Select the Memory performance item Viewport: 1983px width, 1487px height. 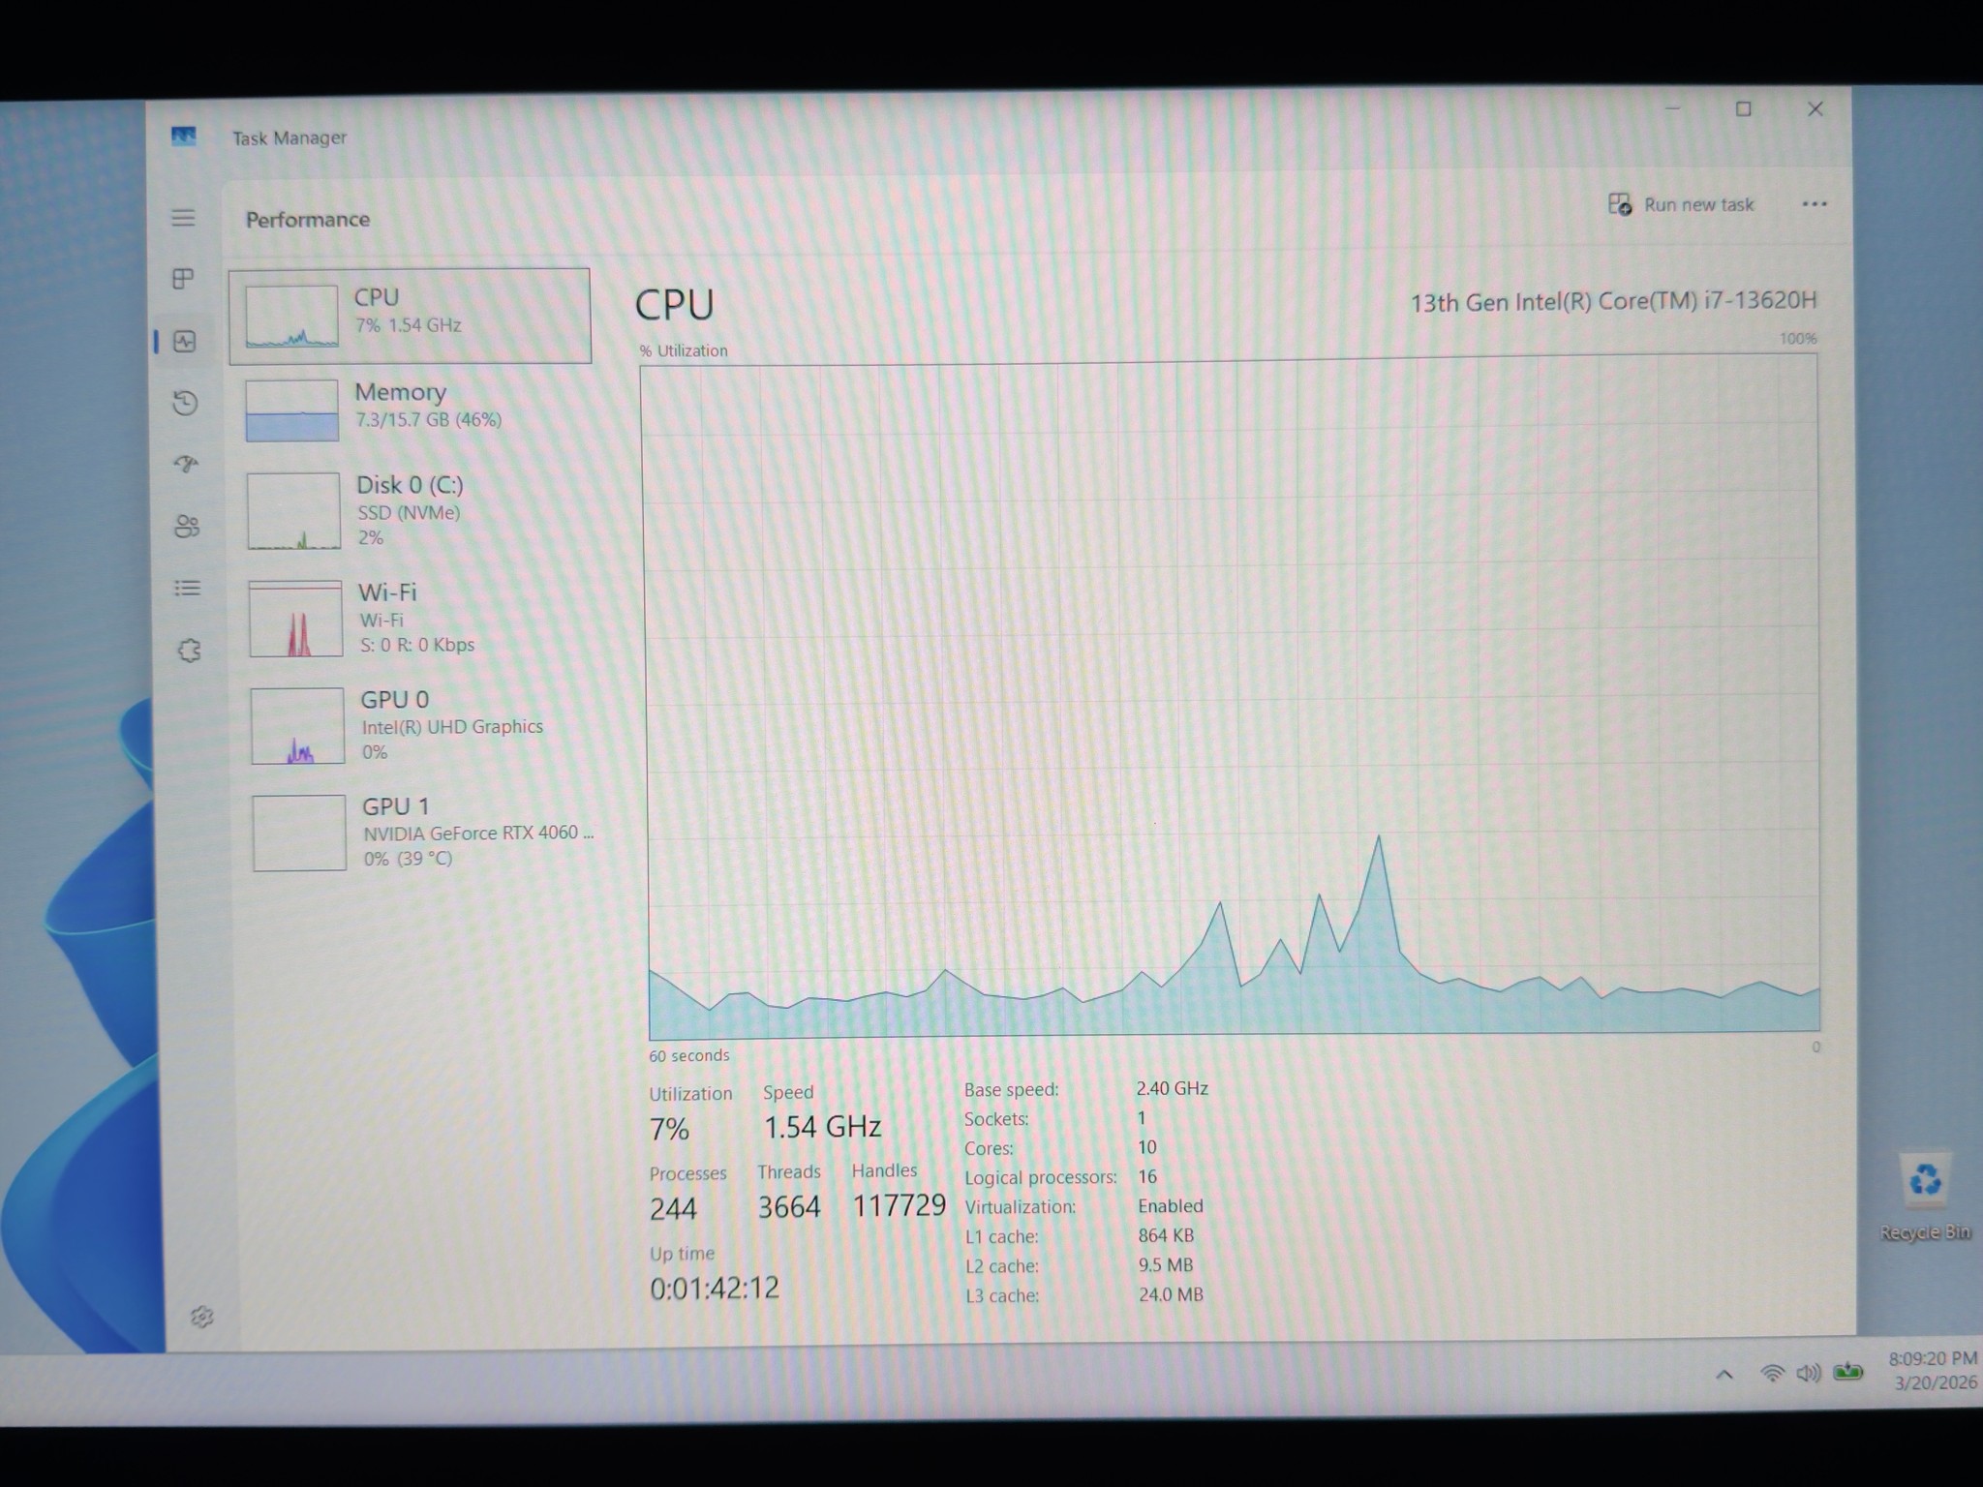[x=412, y=409]
